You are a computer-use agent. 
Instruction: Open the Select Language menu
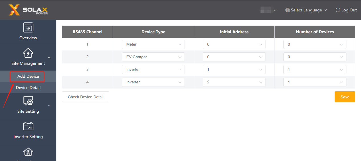coord(306,10)
